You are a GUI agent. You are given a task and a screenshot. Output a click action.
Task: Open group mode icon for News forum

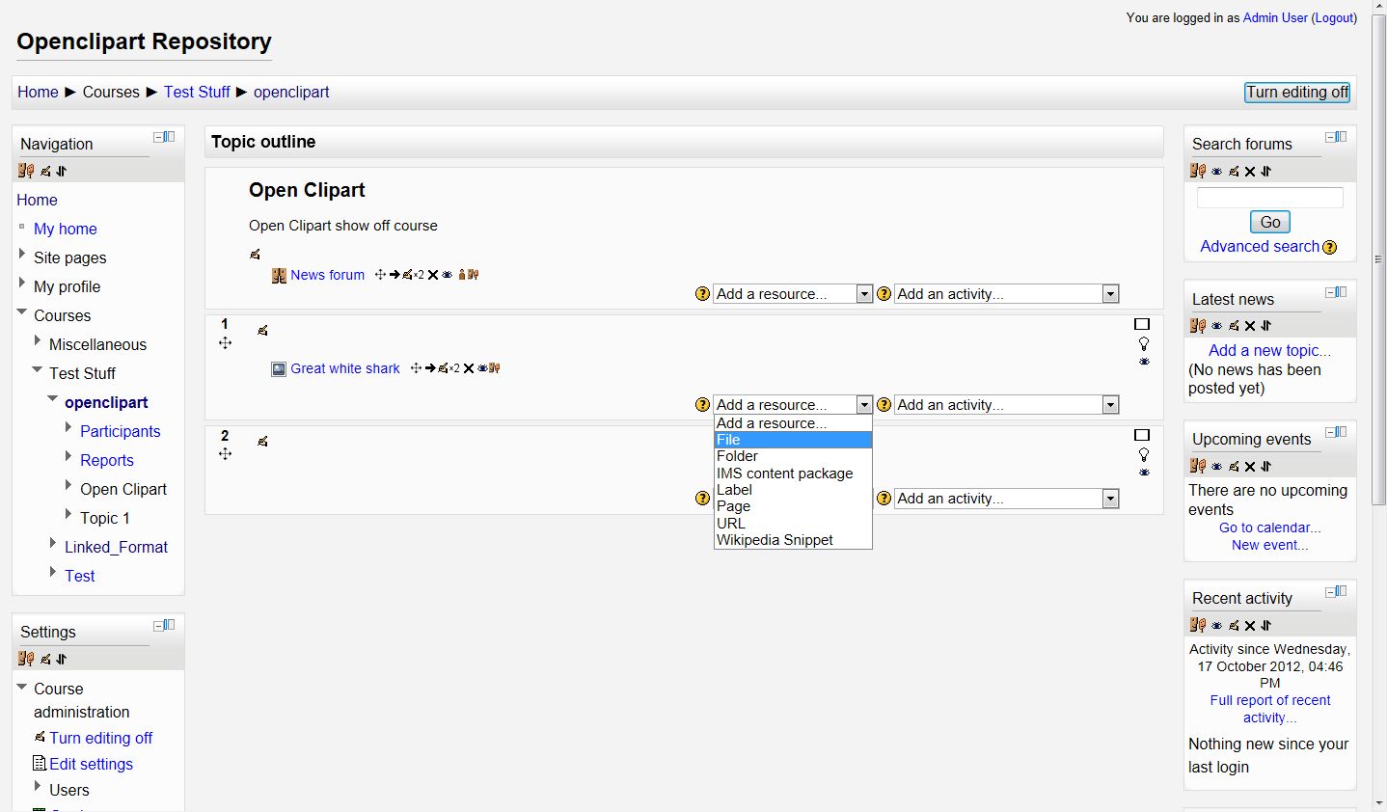462,275
